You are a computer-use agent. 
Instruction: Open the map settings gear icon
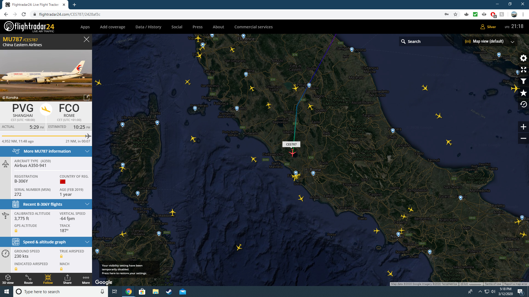pyautogui.click(x=523, y=58)
